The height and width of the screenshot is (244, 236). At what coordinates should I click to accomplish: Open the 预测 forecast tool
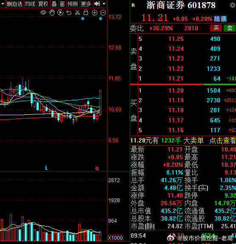coord(73,4)
